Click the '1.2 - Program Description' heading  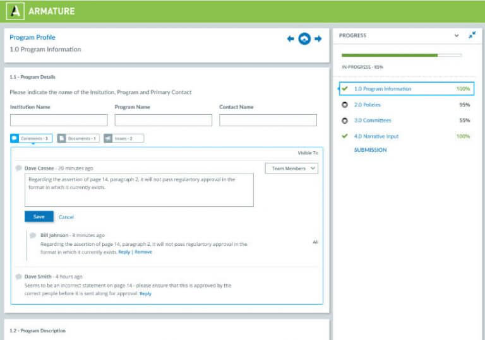pyautogui.click(x=37, y=331)
